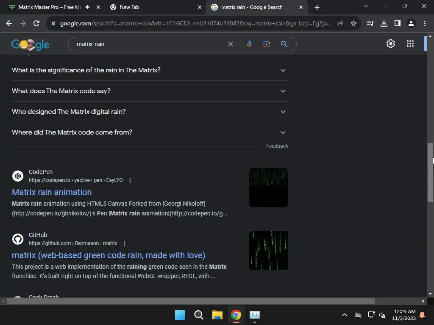Image resolution: width=434 pixels, height=325 pixels.
Task: Open a new browser tab
Action: (317, 7)
